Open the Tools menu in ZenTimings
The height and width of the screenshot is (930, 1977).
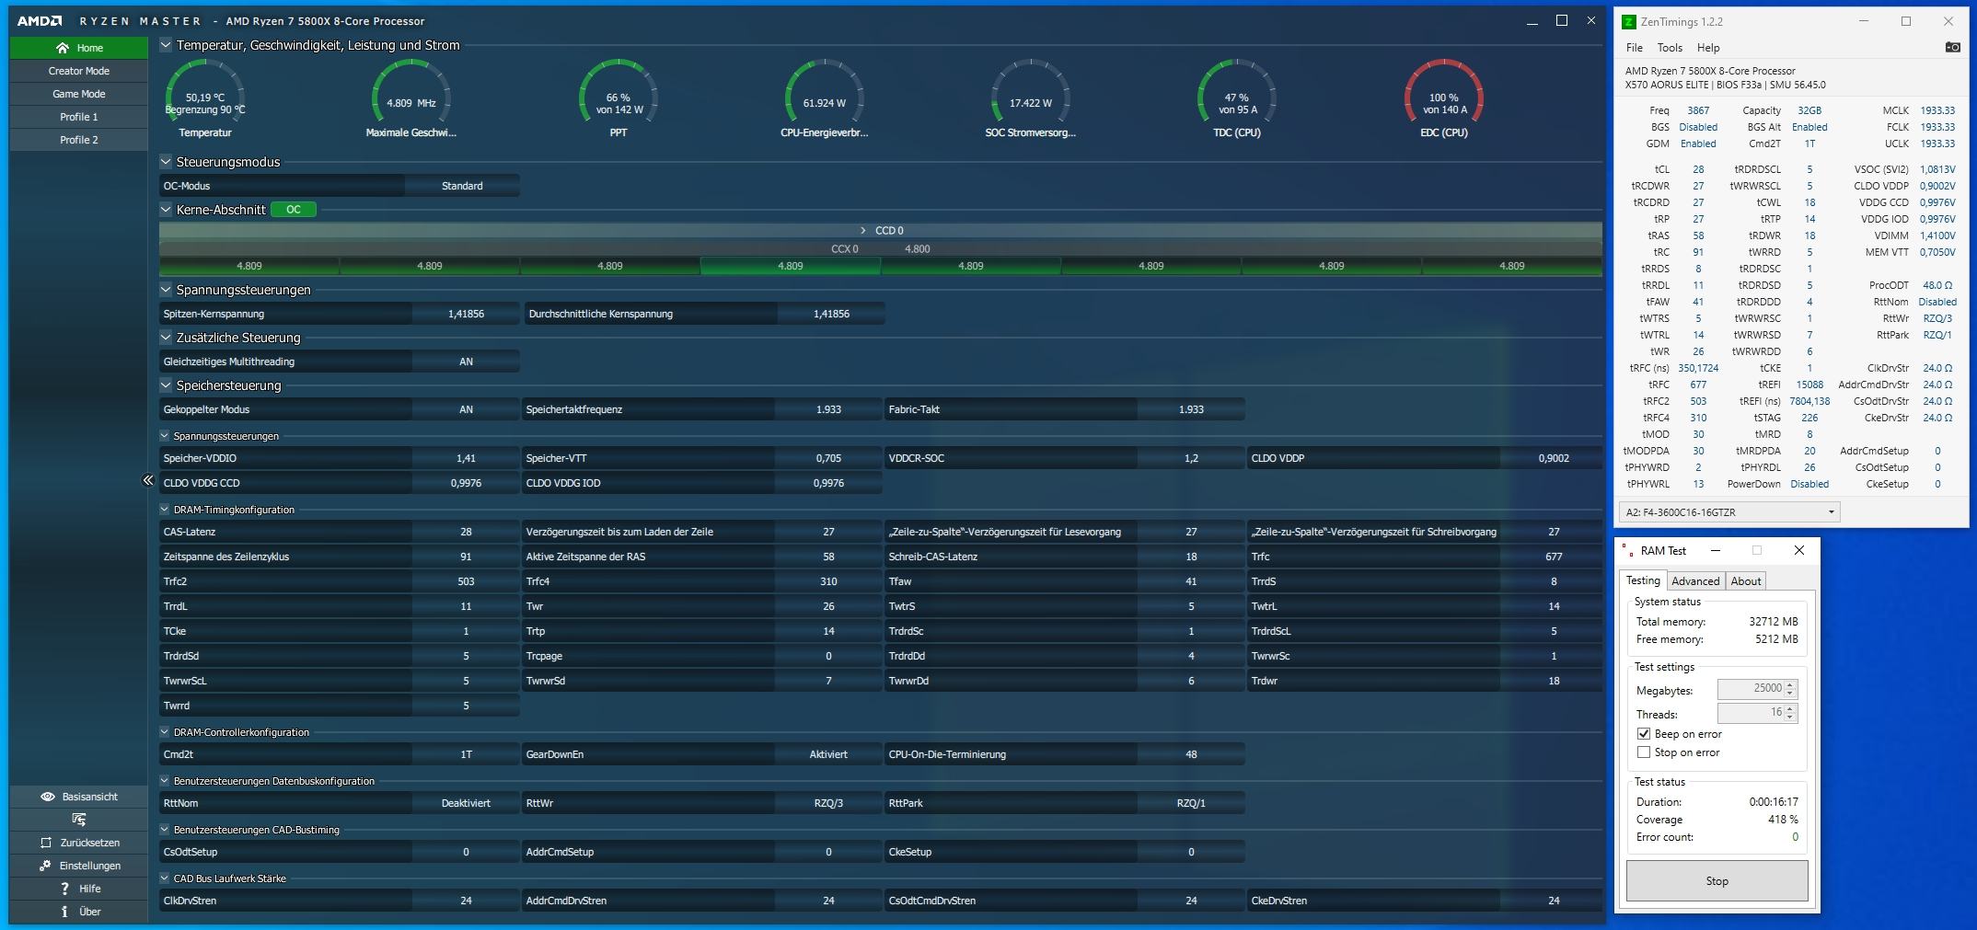pyautogui.click(x=1670, y=48)
